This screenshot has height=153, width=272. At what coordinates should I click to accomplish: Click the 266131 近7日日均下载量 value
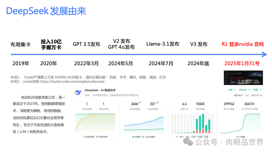pos(249,104)
